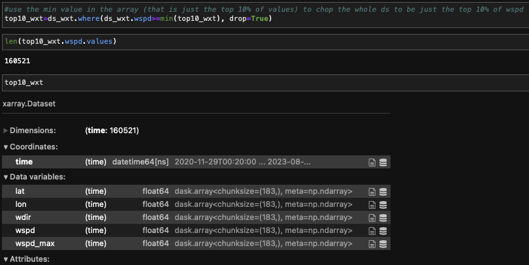Select dask.array preview in the wdir row
The height and width of the screenshot is (265, 529).
(263, 217)
